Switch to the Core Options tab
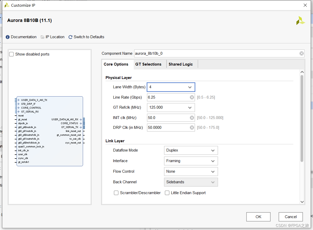The image size is (313, 230). (x=116, y=64)
